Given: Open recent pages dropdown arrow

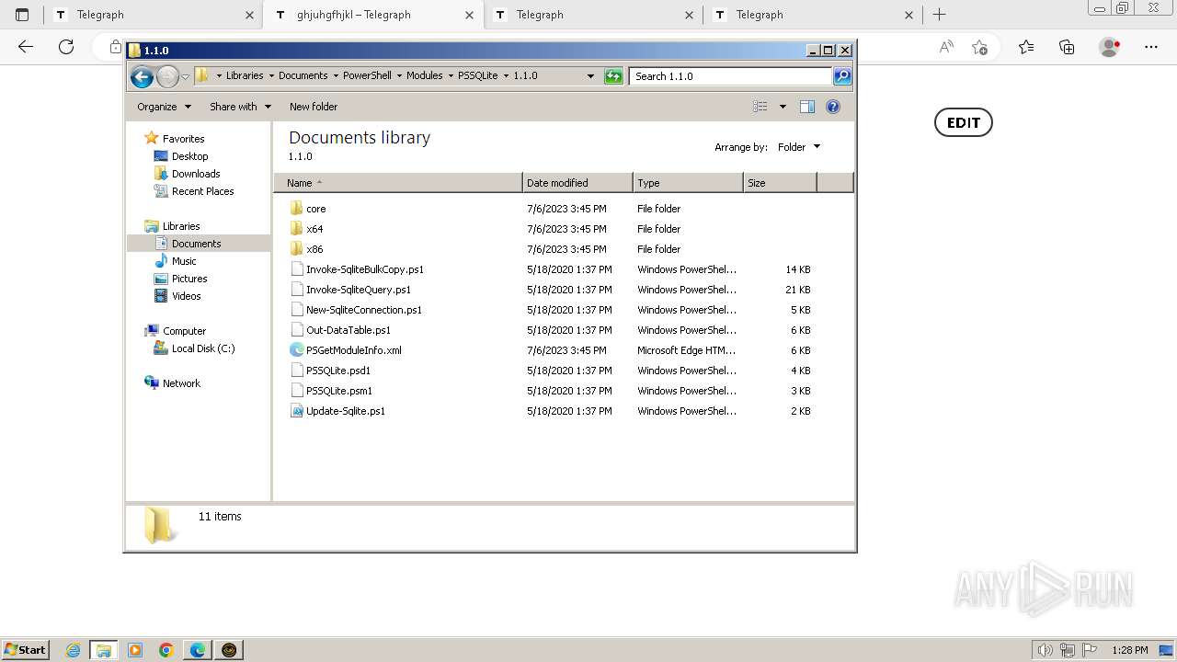Looking at the screenshot, I should coord(186,76).
